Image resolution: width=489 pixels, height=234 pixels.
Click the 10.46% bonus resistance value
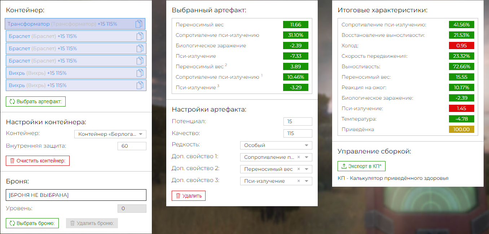point(296,77)
